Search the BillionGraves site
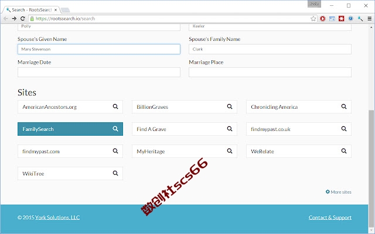Image resolution: width=375 pixels, height=234 pixels. pos(185,106)
